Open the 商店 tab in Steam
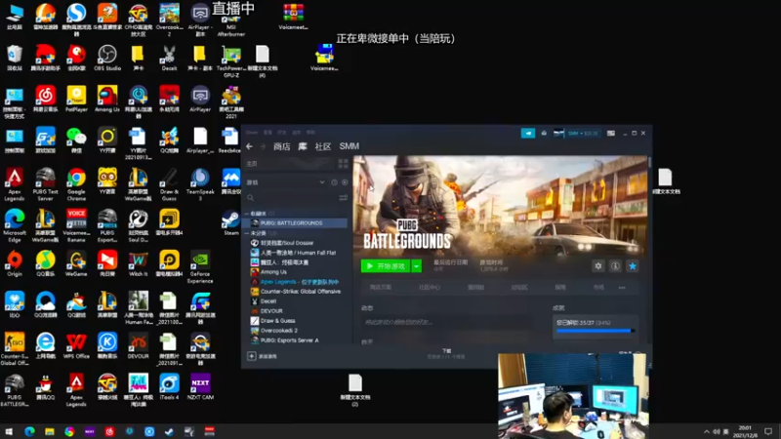 (282, 146)
